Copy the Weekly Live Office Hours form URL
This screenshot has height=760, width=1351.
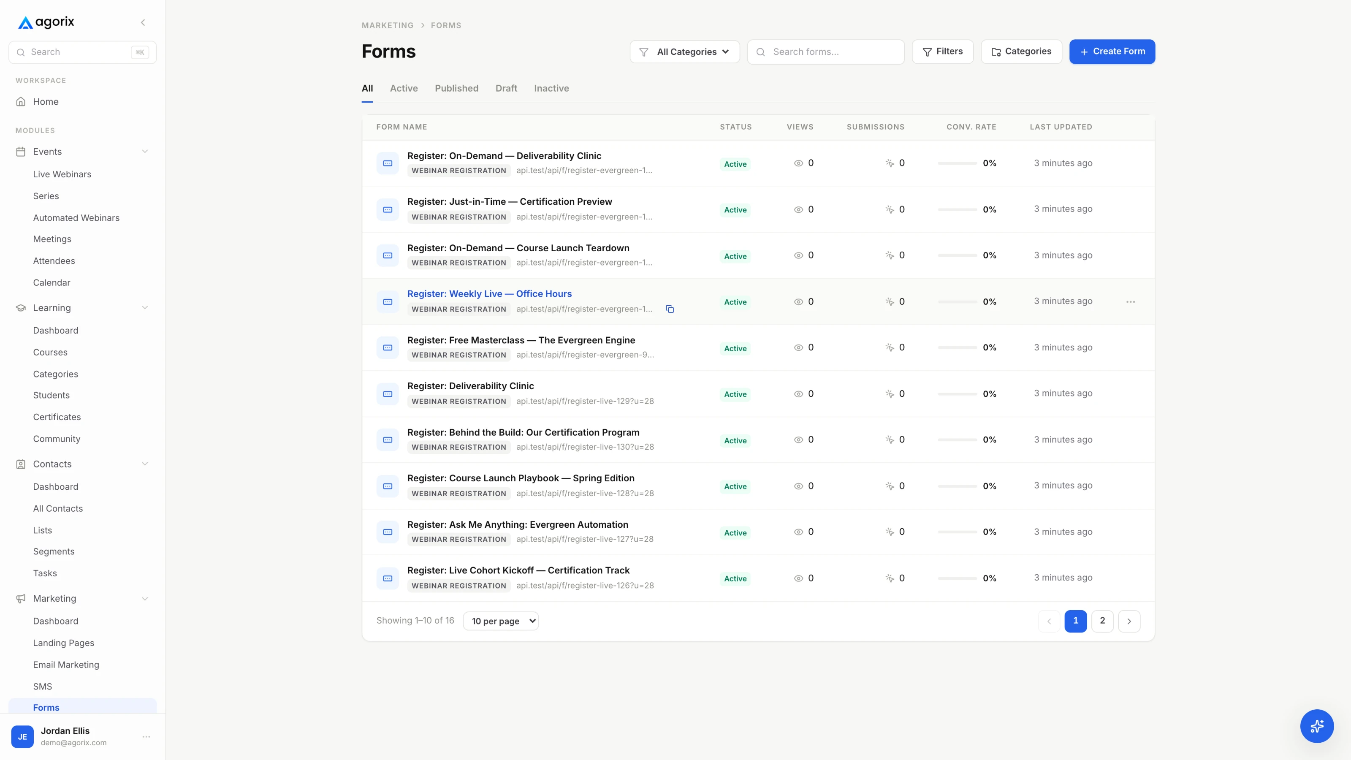(x=670, y=309)
